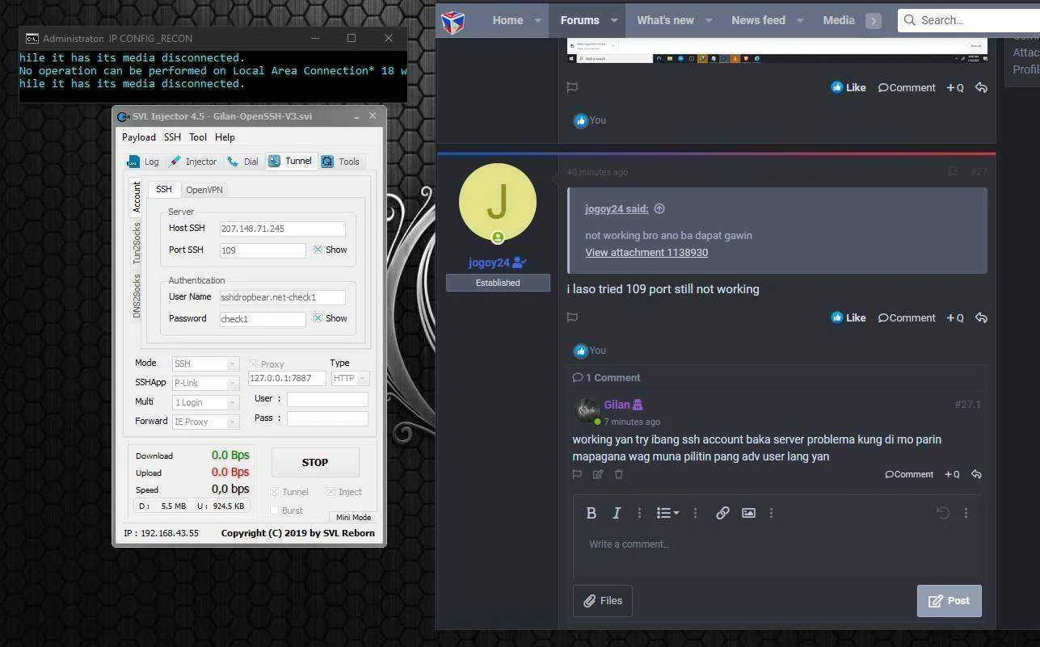Bookmark jogoy24's post #27
The height and width of the screenshot is (647, 1040).
pyautogui.click(x=953, y=171)
